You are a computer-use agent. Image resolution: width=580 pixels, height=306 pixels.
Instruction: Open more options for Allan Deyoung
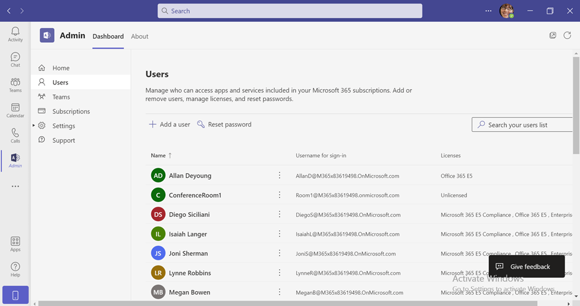(x=279, y=175)
